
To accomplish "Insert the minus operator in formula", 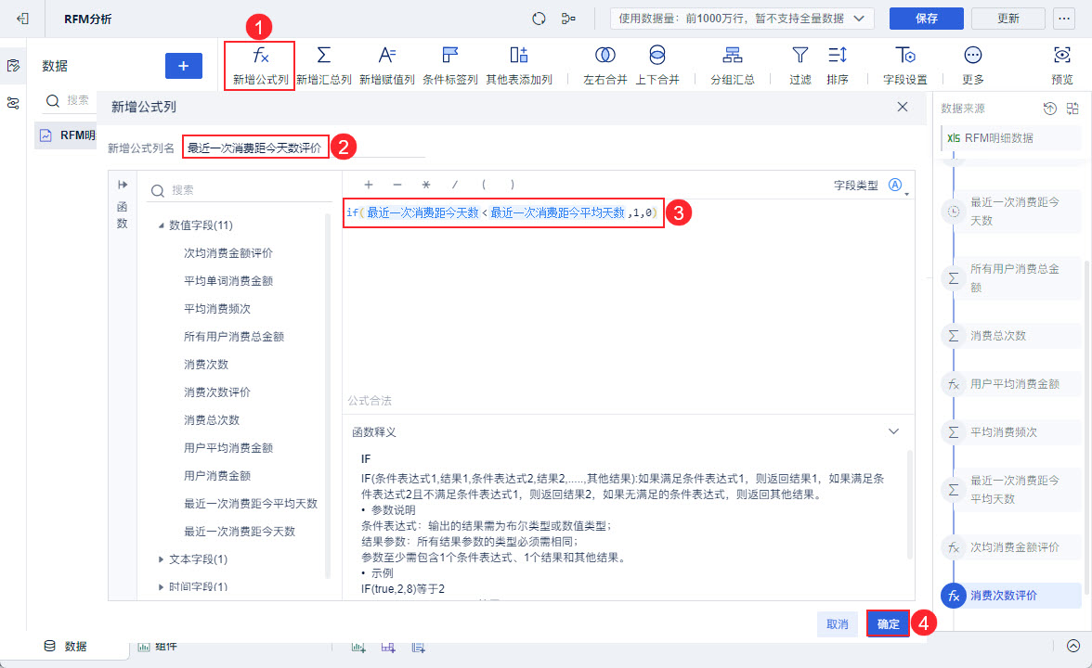I will pyautogui.click(x=397, y=185).
